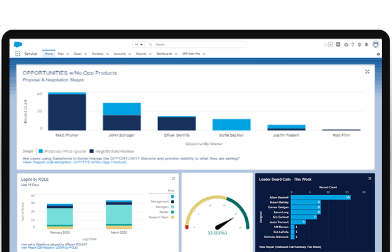Click the Connor Gavigan label in leaderboard

278,207
